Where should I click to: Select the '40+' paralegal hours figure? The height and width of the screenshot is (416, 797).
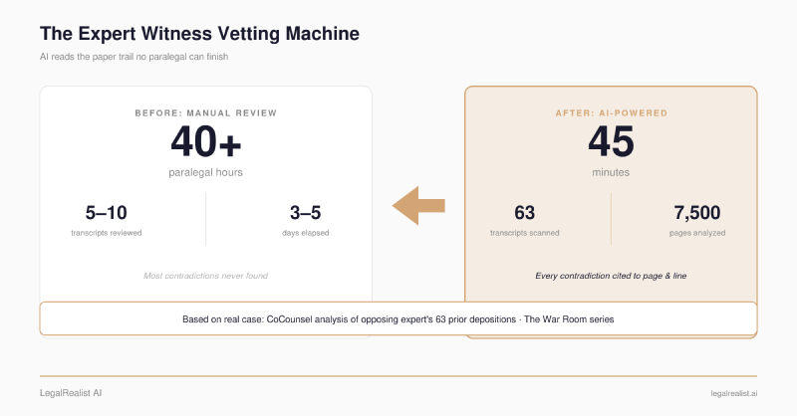[206, 141]
